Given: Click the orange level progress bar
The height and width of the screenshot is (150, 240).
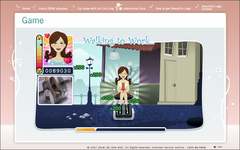Looking at the screenshot, I should [x=85, y=130].
